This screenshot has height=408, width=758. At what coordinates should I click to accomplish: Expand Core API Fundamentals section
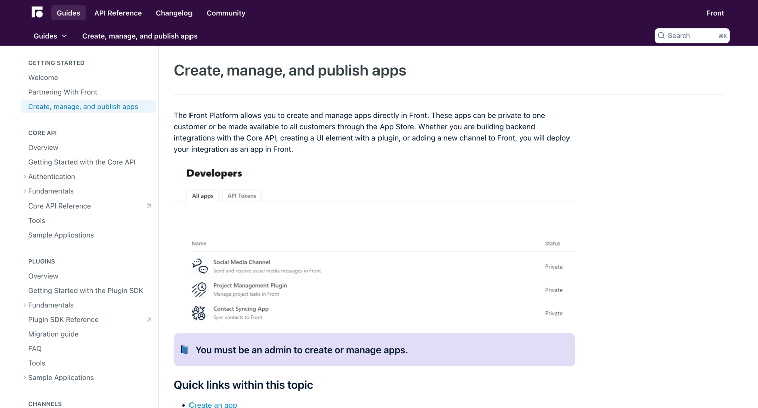tap(24, 191)
